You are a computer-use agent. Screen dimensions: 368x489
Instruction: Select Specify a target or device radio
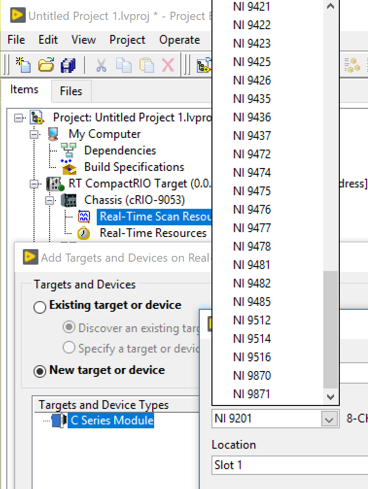[x=69, y=347]
